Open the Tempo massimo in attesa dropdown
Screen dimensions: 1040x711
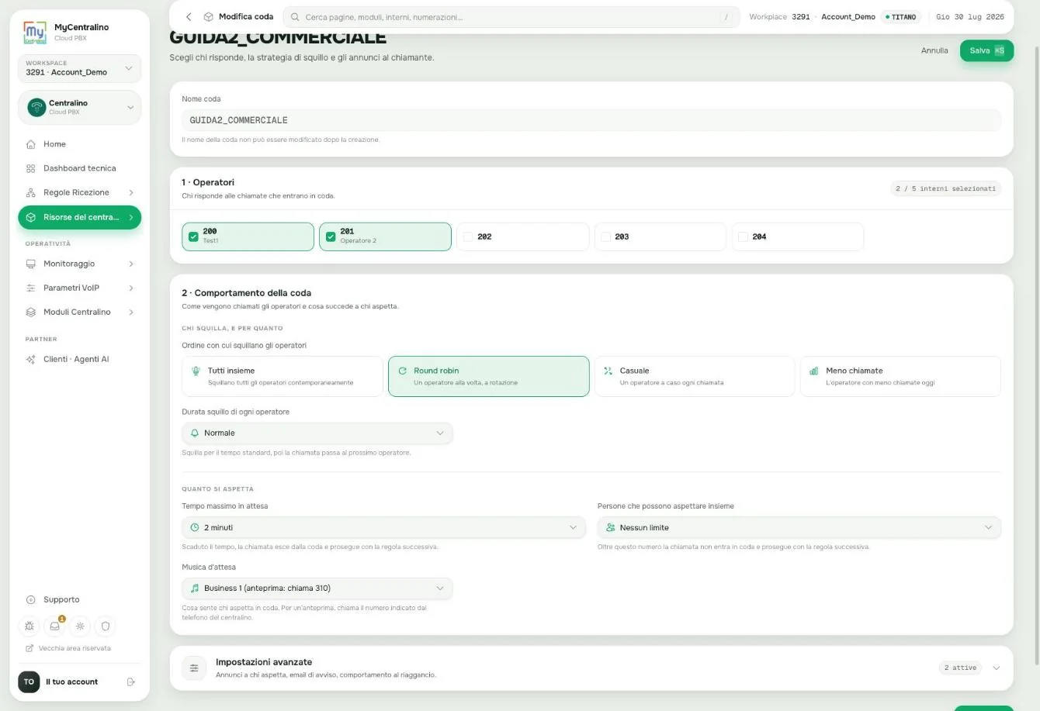click(x=383, y=527)
